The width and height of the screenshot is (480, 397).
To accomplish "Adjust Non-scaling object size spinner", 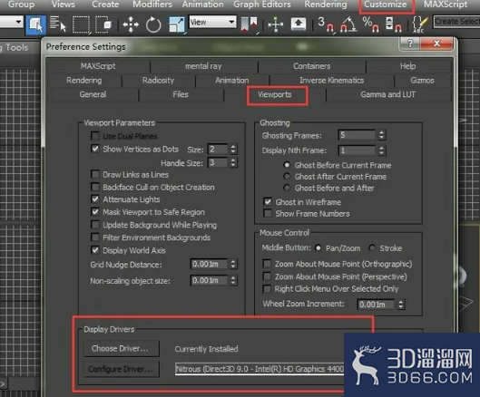I will click(x=233, y=280).
